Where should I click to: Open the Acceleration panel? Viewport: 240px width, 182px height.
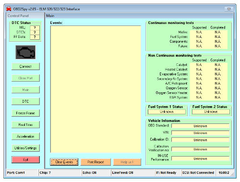click(25, 136)
